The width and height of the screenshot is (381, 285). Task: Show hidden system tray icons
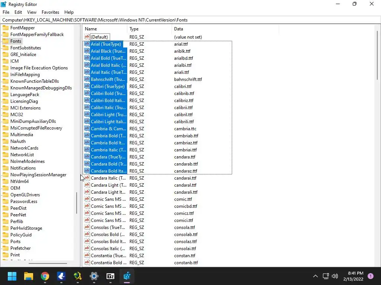316,276
